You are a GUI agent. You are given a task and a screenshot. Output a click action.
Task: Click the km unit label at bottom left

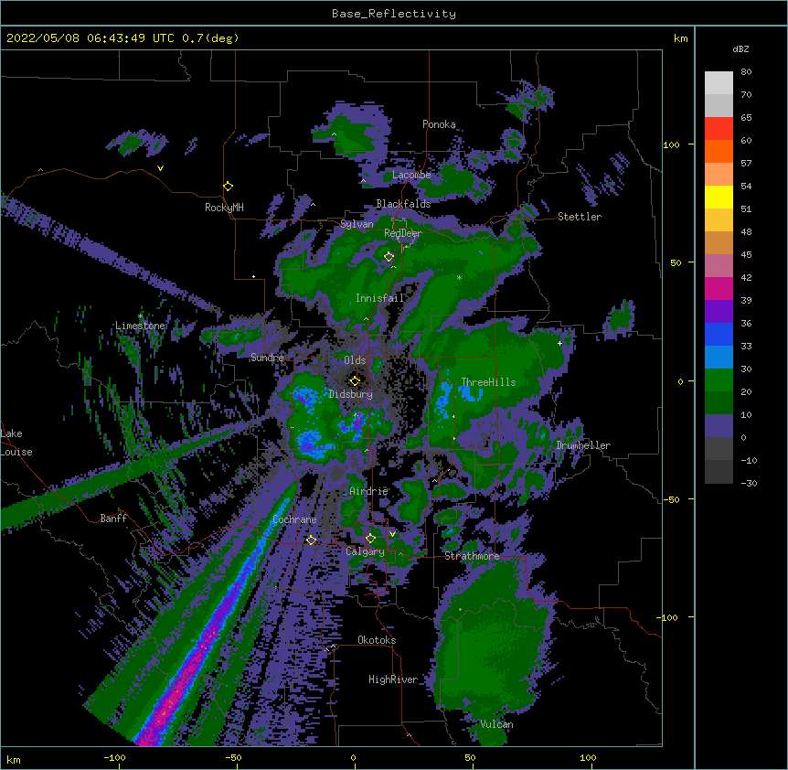[x=14, y=759]
